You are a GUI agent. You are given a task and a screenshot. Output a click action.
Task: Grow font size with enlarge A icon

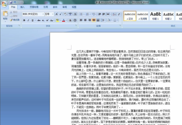[x=56, y=14]
